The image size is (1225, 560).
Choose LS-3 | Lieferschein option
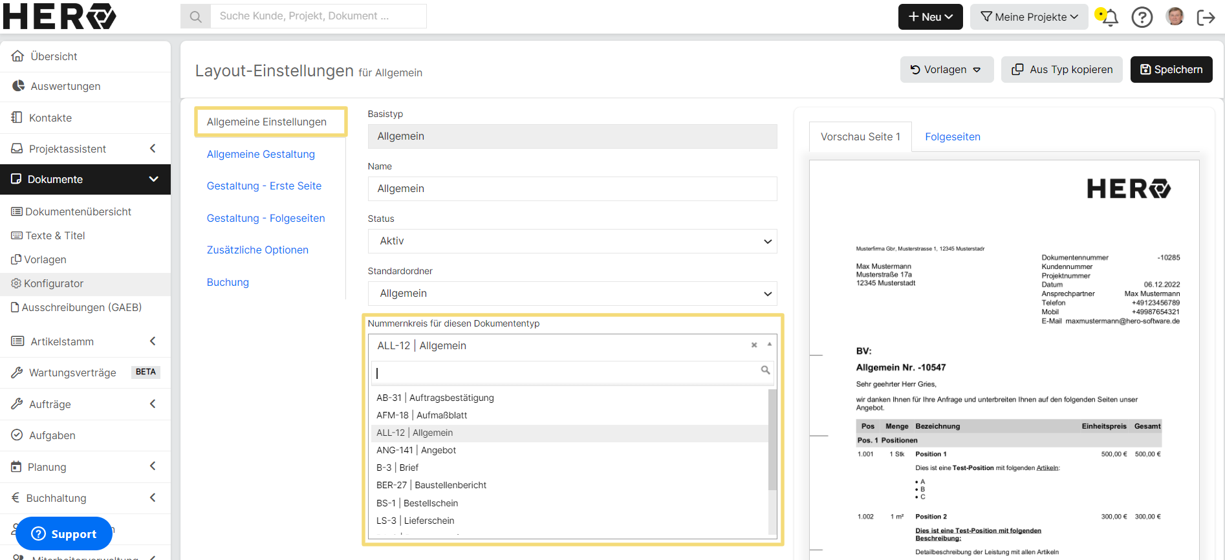point(568,521)
